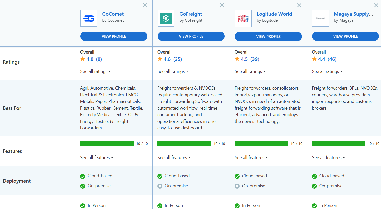Click Magaya On-premise green check icon
This screenshot has width=381, height=209.
[x=314, y=186]
